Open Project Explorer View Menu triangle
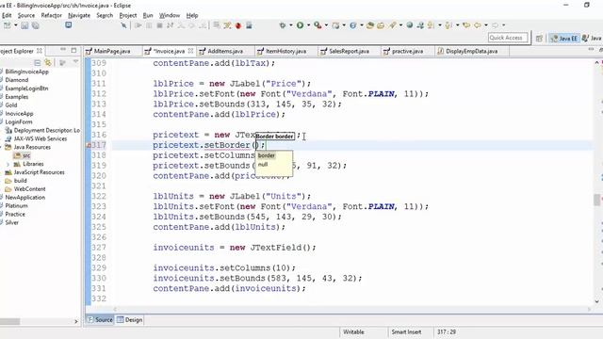603x339 pixels. tap(75, 62)
